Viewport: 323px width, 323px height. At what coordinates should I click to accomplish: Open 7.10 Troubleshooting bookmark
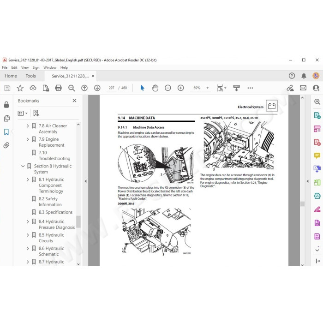pos(54,156)
